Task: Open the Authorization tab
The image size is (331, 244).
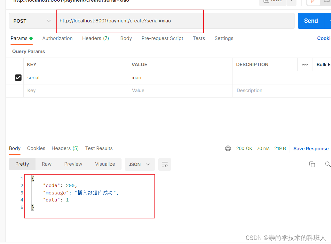Action: coord(58,38)
